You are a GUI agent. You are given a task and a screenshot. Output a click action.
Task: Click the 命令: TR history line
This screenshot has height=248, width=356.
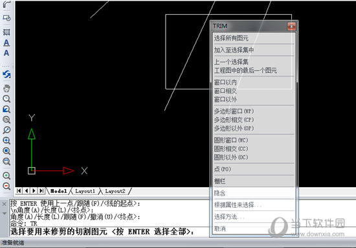(x=24, y=223)
